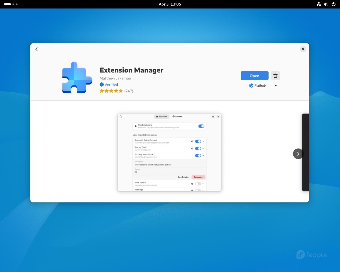Click the volume icon in top bar
340x272 pixels.
click(326, 4)
